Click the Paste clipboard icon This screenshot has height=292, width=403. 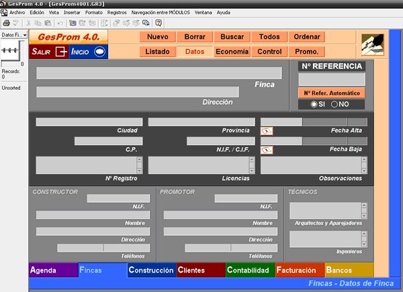tap(48, 23)
